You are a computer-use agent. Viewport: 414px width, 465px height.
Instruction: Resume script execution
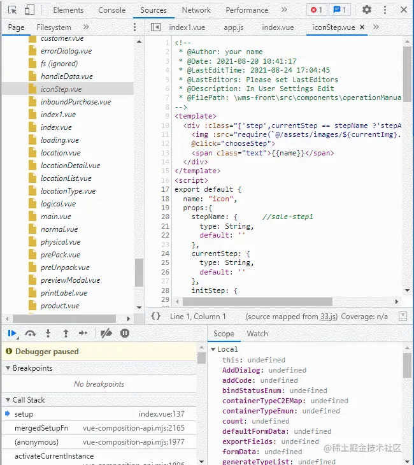click(12, 333)
